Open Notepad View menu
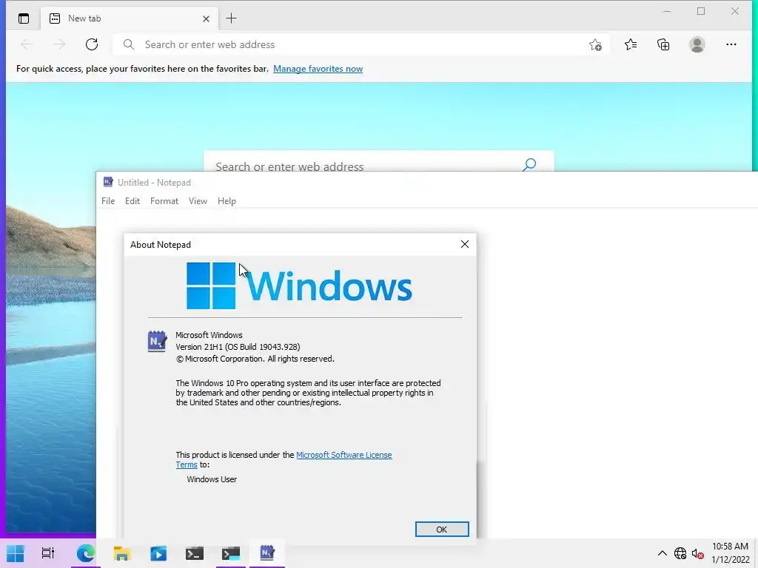Viewport: 758px width, 568px height. pyautogui.click(x=198, y=201)
